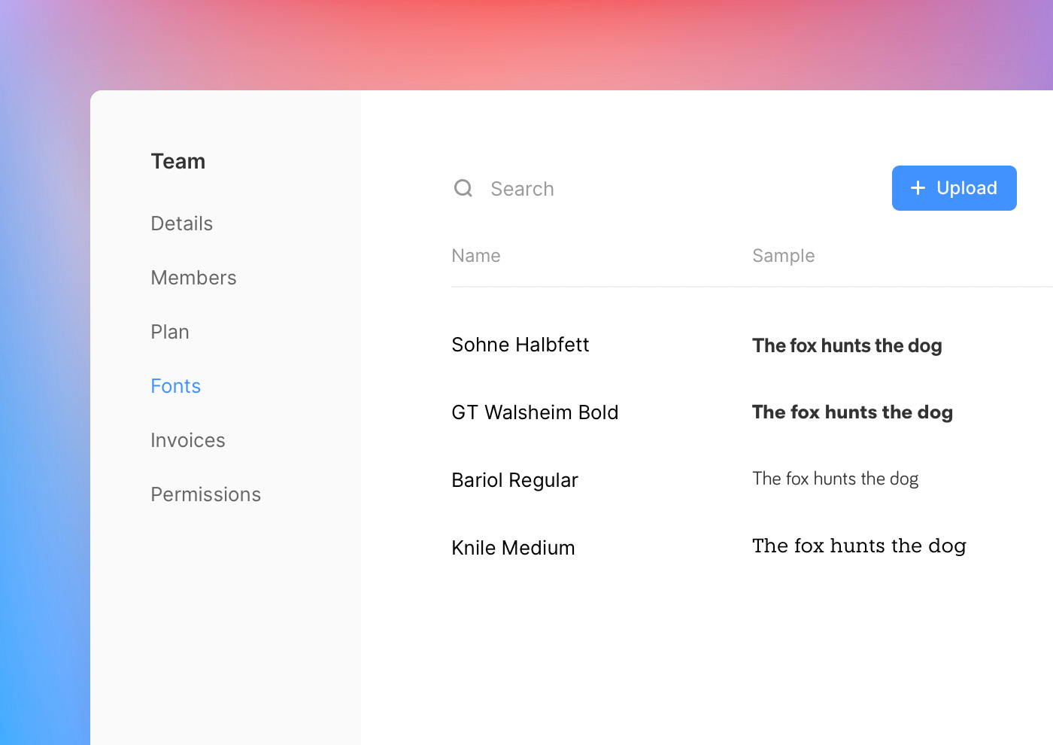The image size is (1053, 745).
Task: Open the Details section in sidebar
Action: (182, 223)
